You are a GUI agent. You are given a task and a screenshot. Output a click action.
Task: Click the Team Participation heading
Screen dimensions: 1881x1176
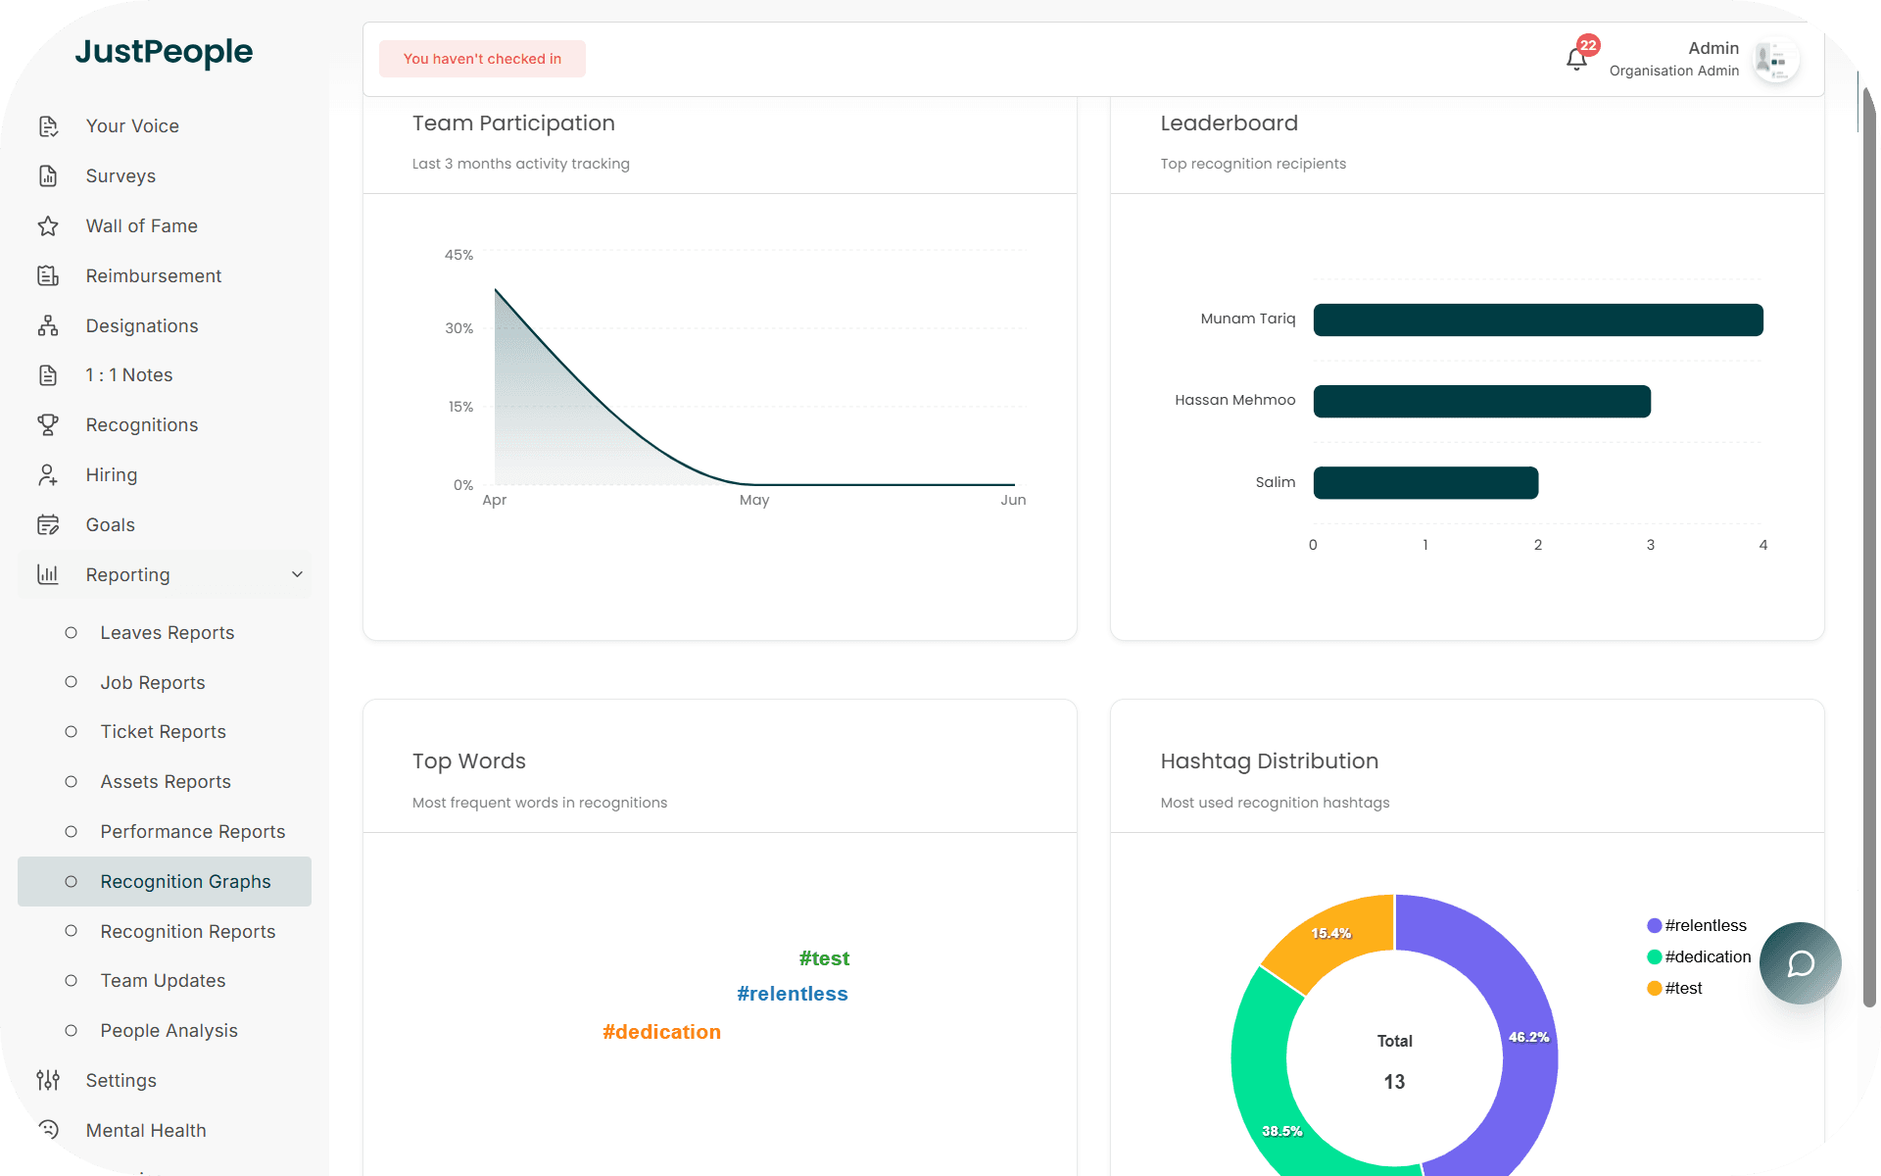click(513, 123)
